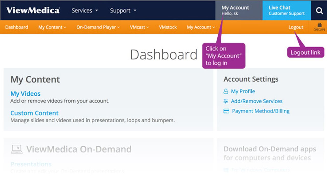Click the Logout link

296,27
